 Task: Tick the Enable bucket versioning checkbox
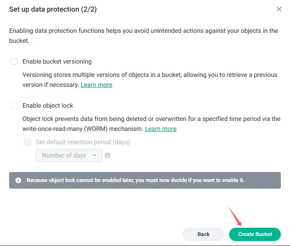[14, 61]
